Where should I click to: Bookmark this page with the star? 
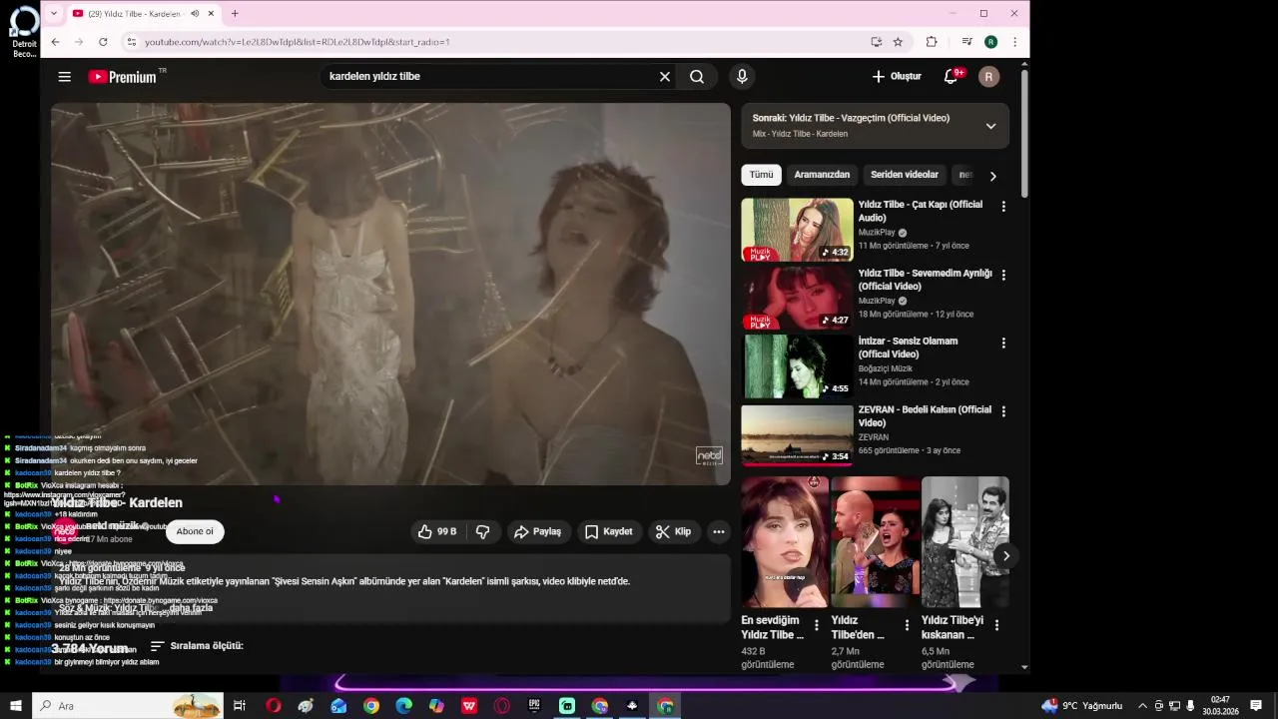pos(898,42)
